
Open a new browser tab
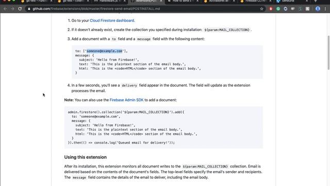315,1
